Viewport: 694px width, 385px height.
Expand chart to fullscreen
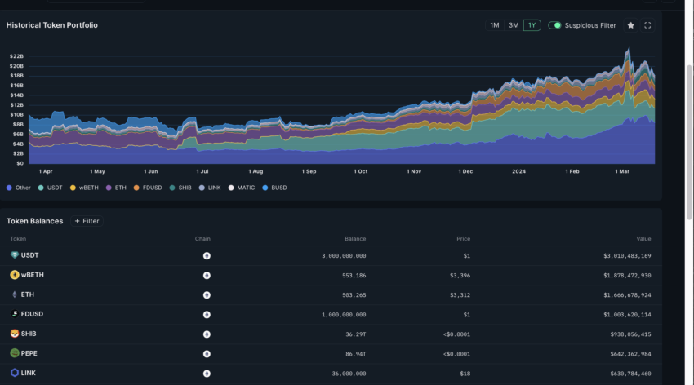coord(647,25)
